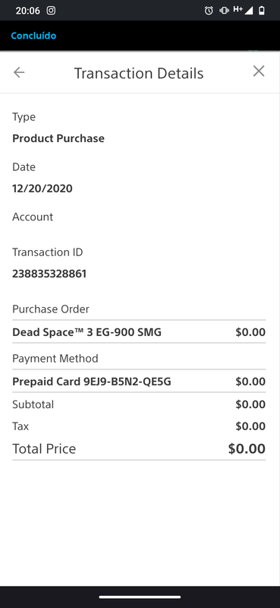
Task: Open the Instagram notification icon
Action: (51, 11)
